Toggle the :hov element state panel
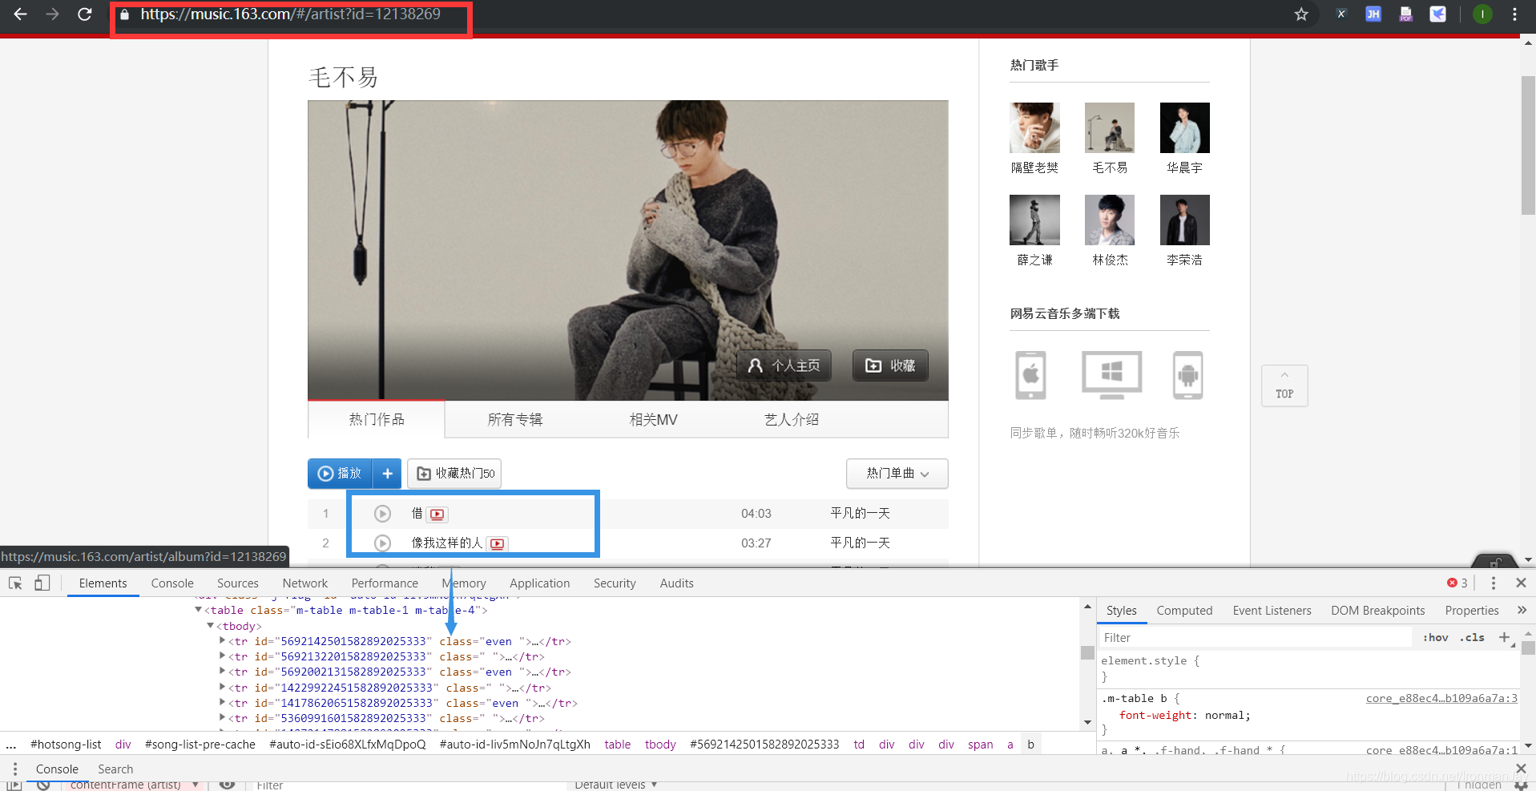The width and height of the screenshot is (1536, 791). [x=1435, y=638]
